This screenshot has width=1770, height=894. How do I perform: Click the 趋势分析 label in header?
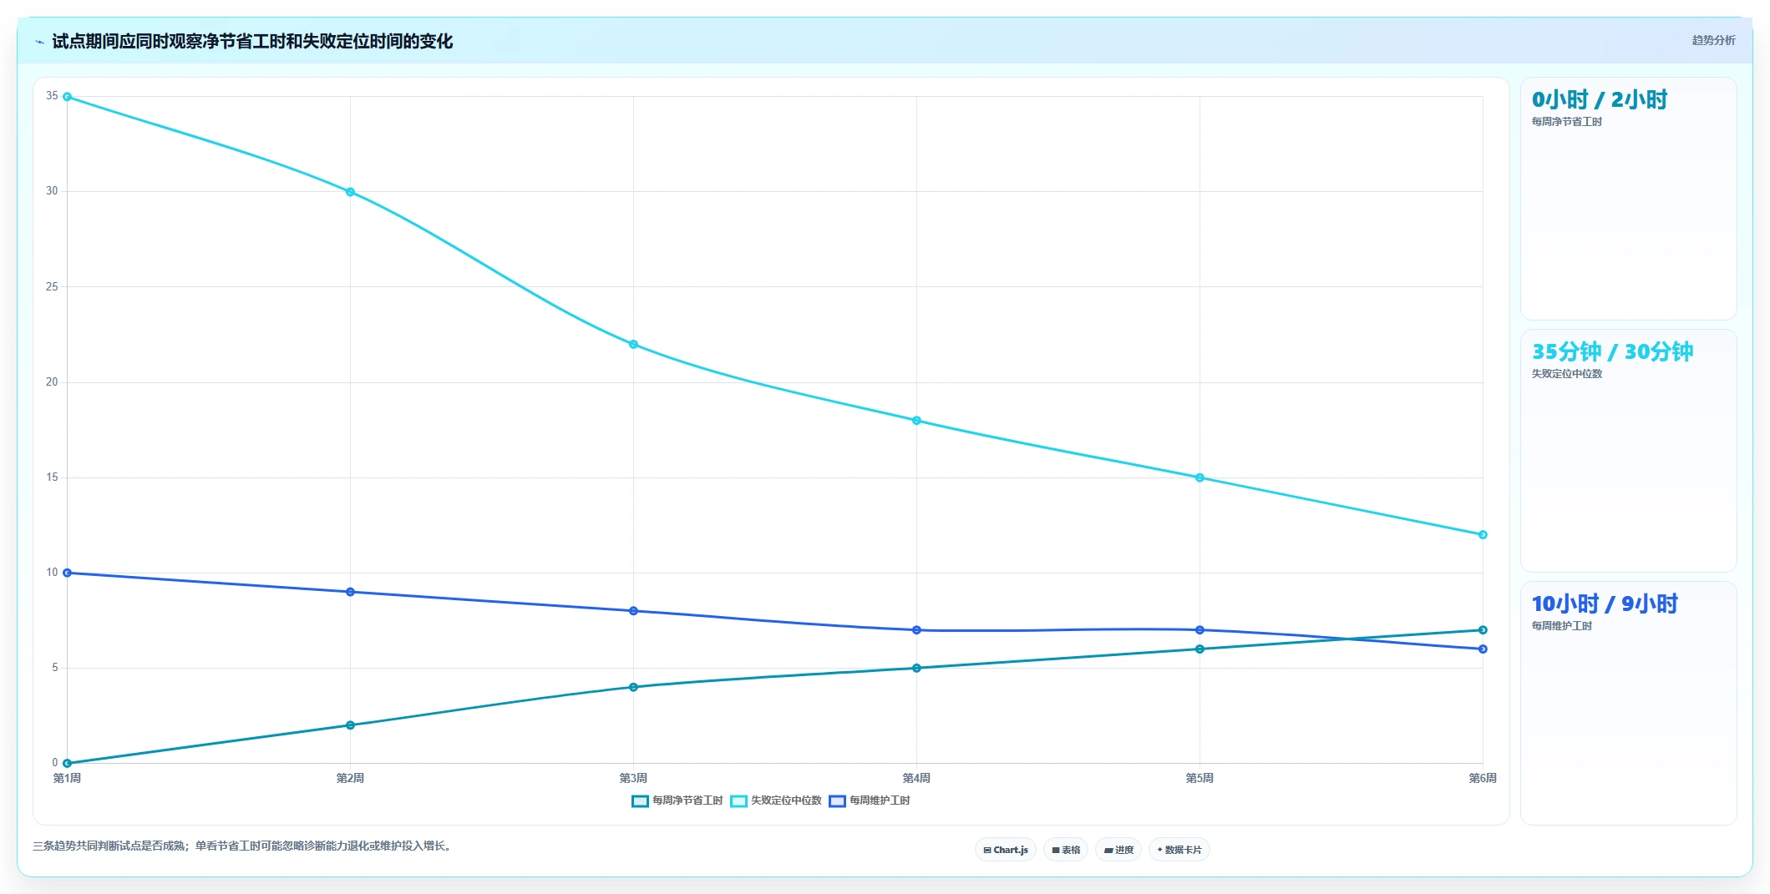point(1713,40)
